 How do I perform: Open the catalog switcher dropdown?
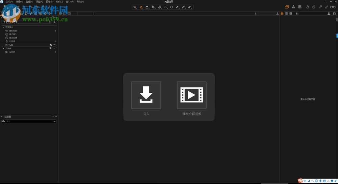click(x=26, y=22)
